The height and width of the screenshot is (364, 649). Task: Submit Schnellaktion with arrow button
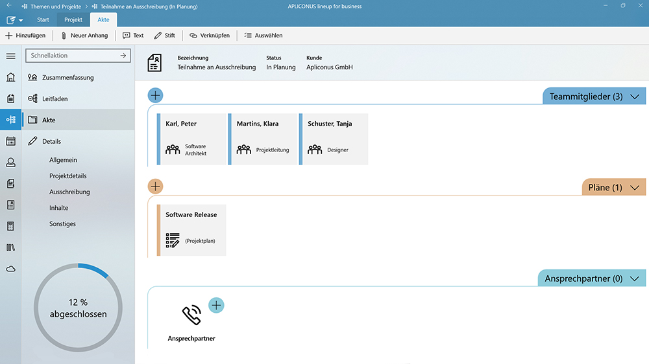(123, 55)
